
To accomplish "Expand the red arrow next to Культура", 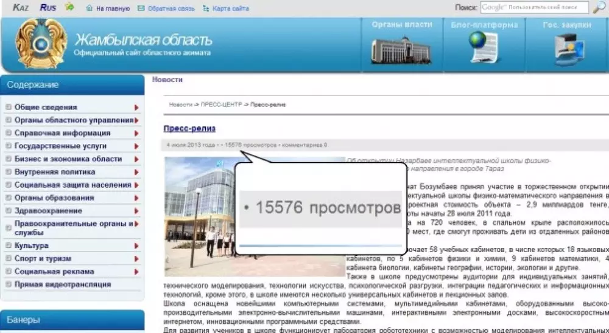I will [x=137, y=245].
